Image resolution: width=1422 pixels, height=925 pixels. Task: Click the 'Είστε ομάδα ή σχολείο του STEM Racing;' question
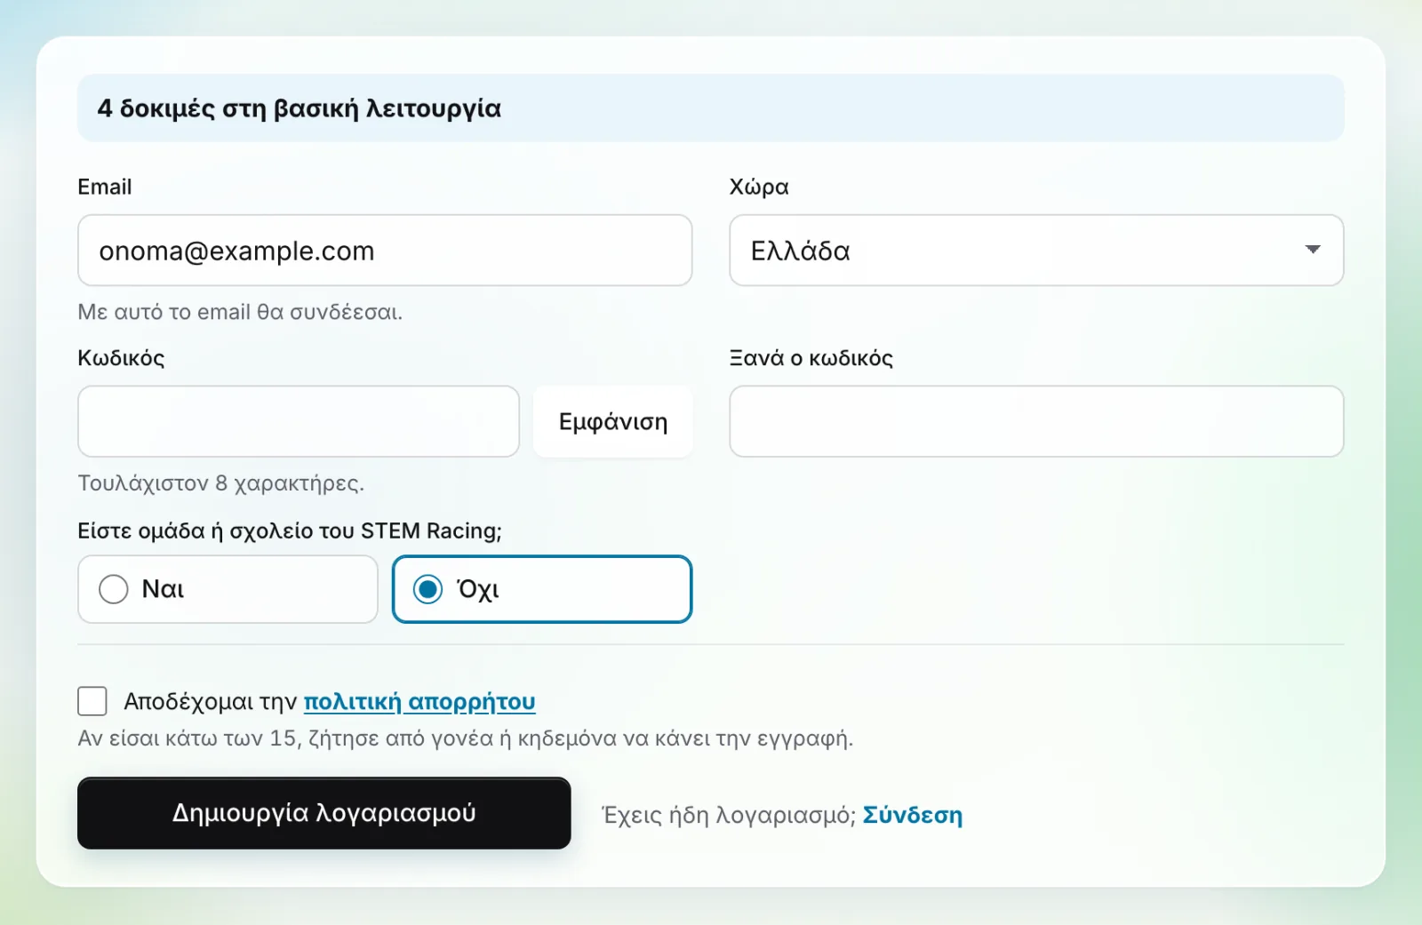(x=290, y=530)
